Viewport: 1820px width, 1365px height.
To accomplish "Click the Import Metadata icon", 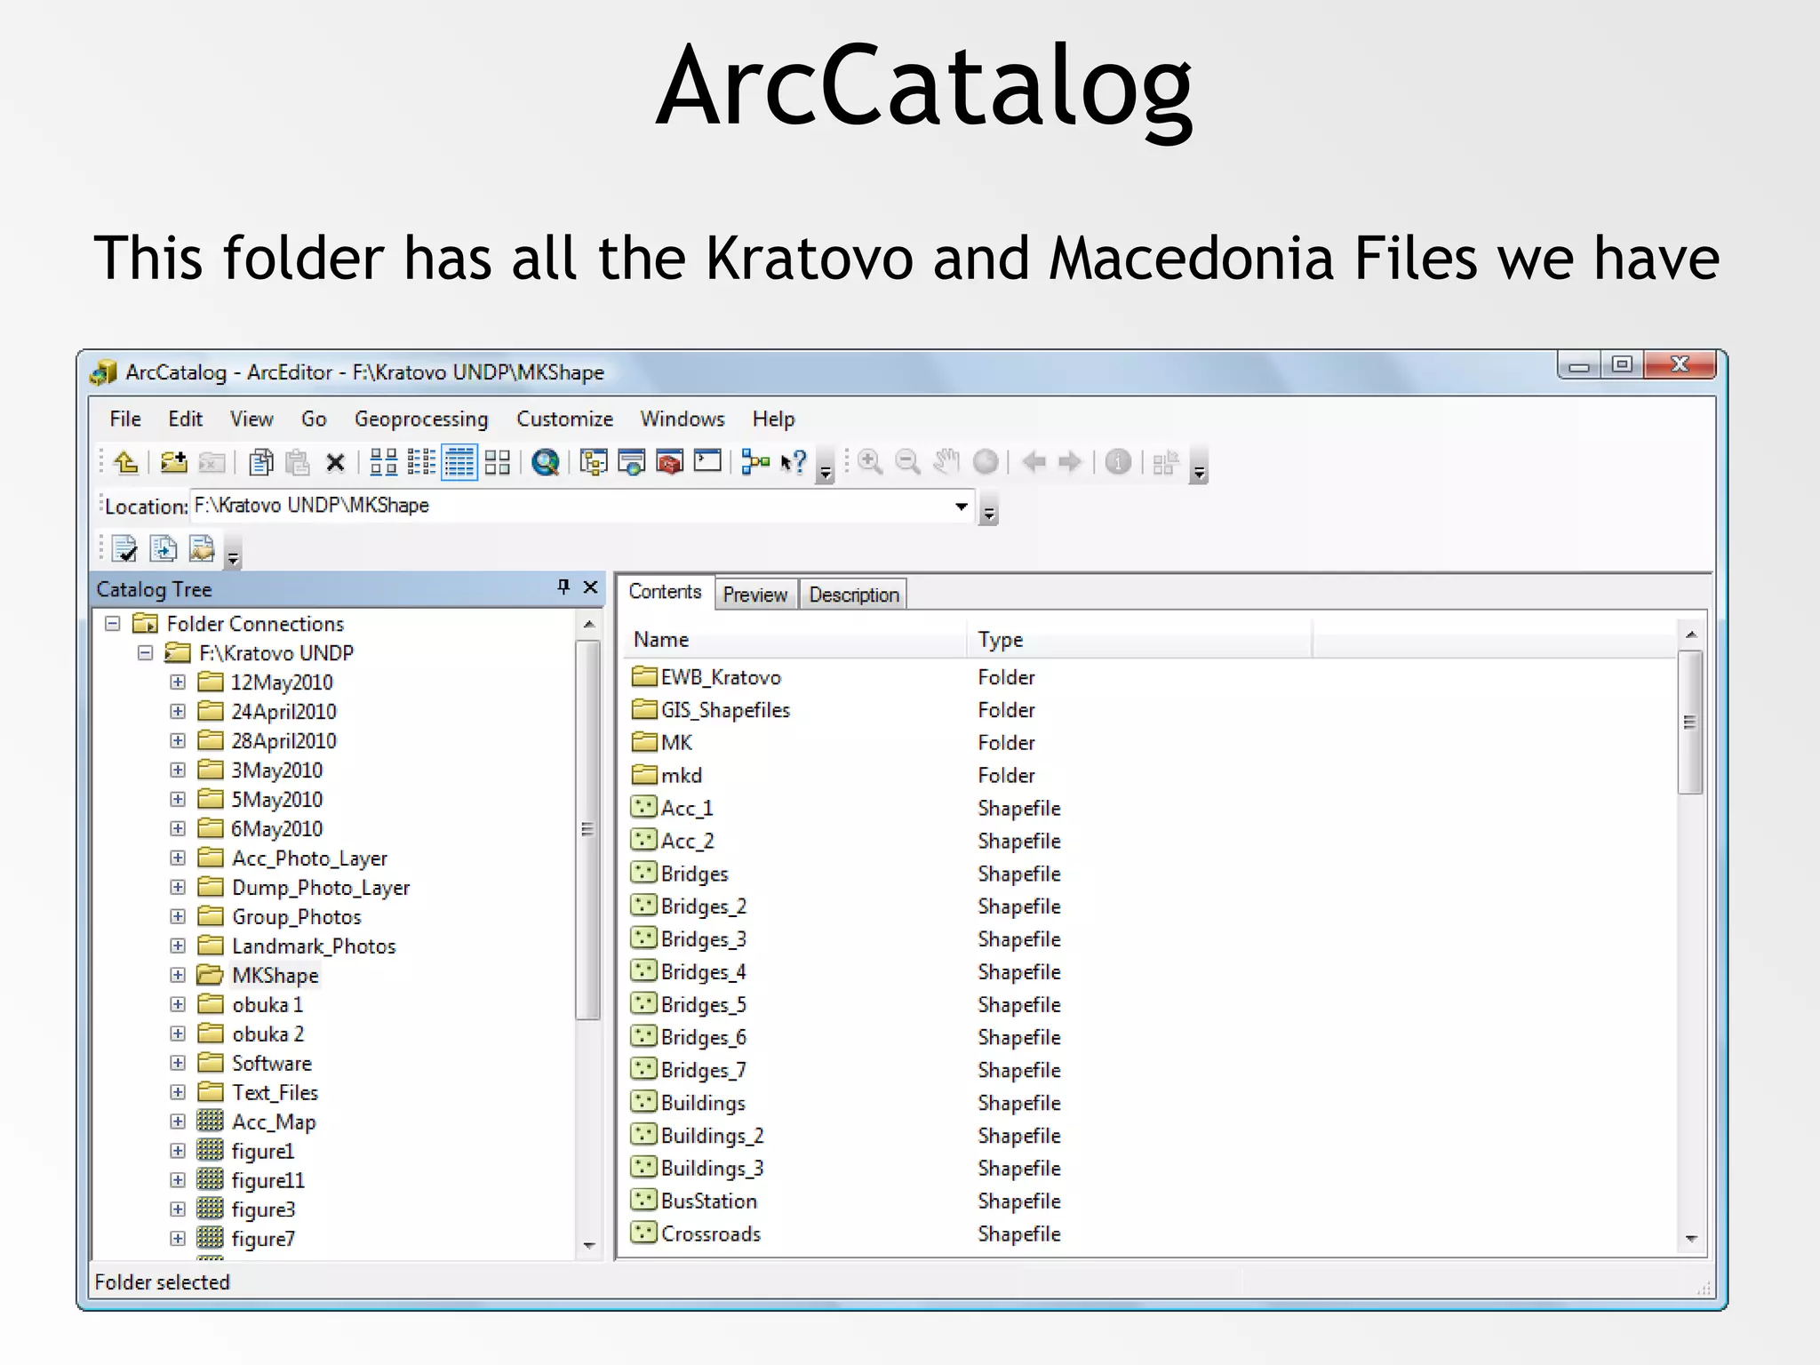I will [x=164, y=549].
